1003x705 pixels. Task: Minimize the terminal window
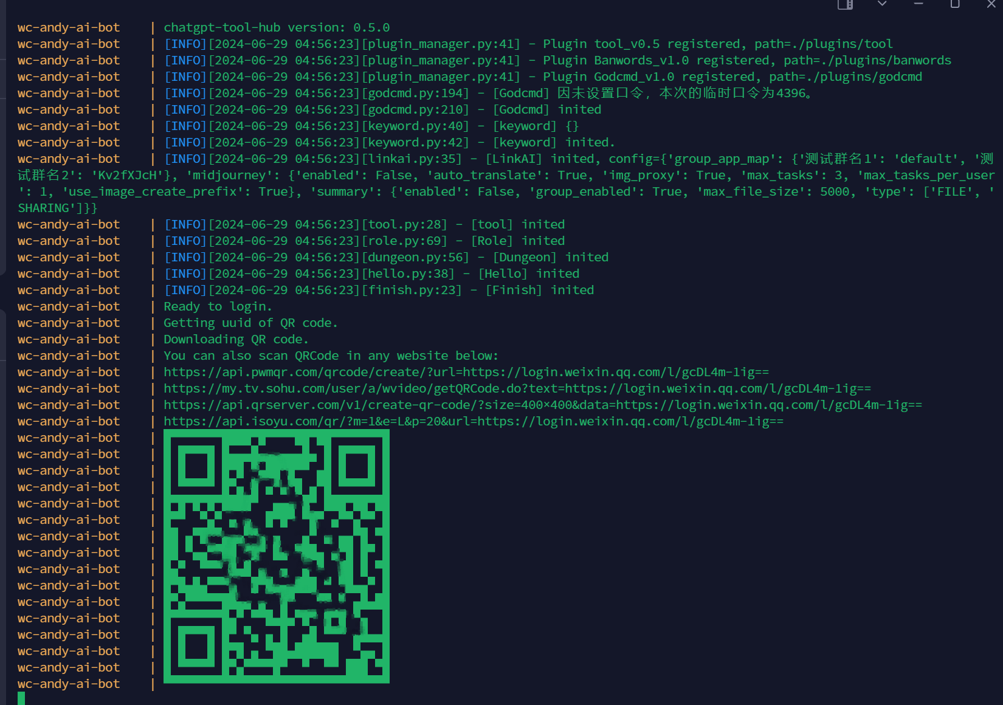point(919,4)
